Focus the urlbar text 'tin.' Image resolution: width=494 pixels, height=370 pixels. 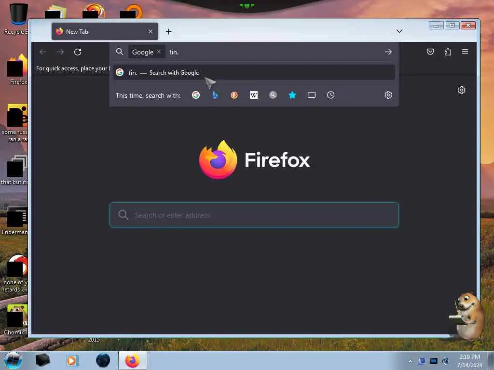click(x=174, y=52)
